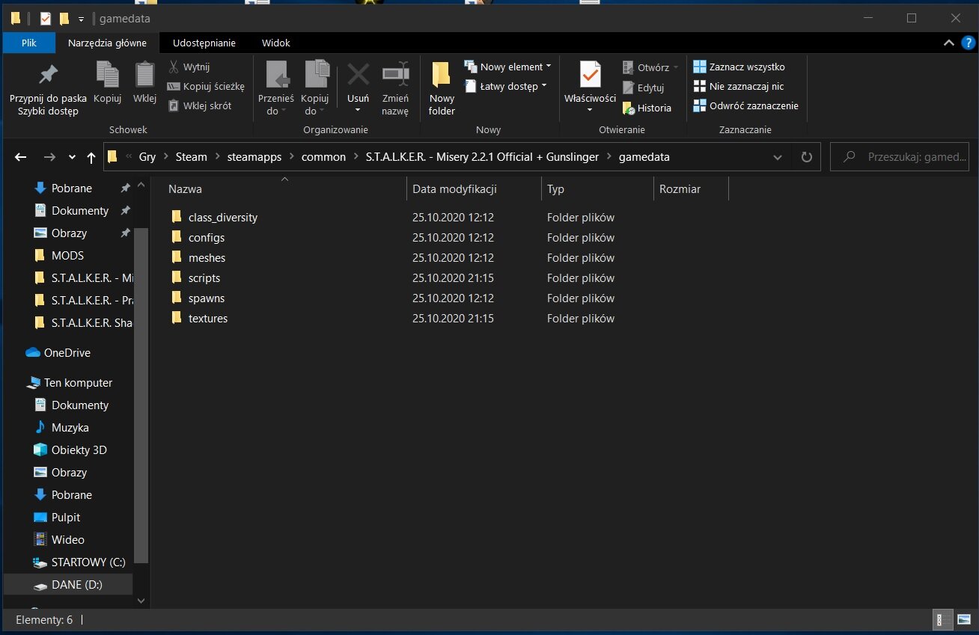Click the Usuń (Delete) X icon

coord(358,76)
